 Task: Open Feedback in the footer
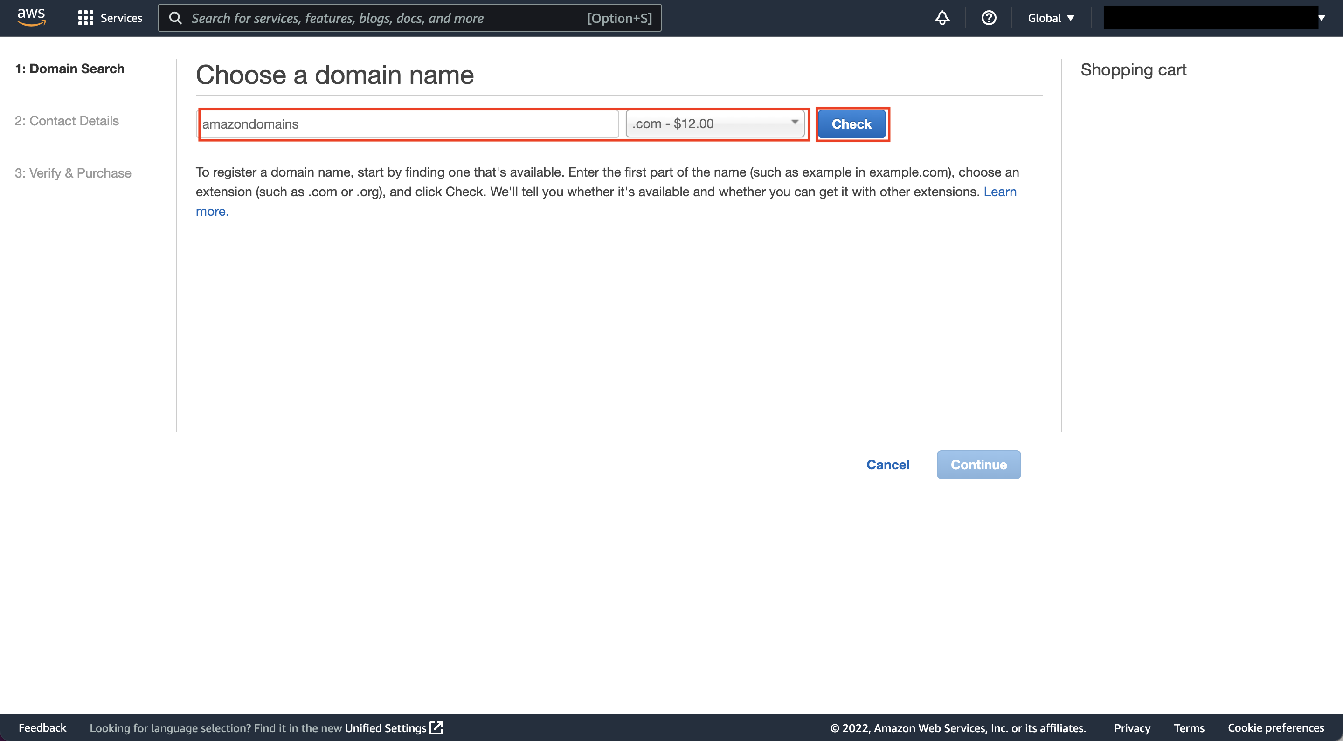coord(42,728)
